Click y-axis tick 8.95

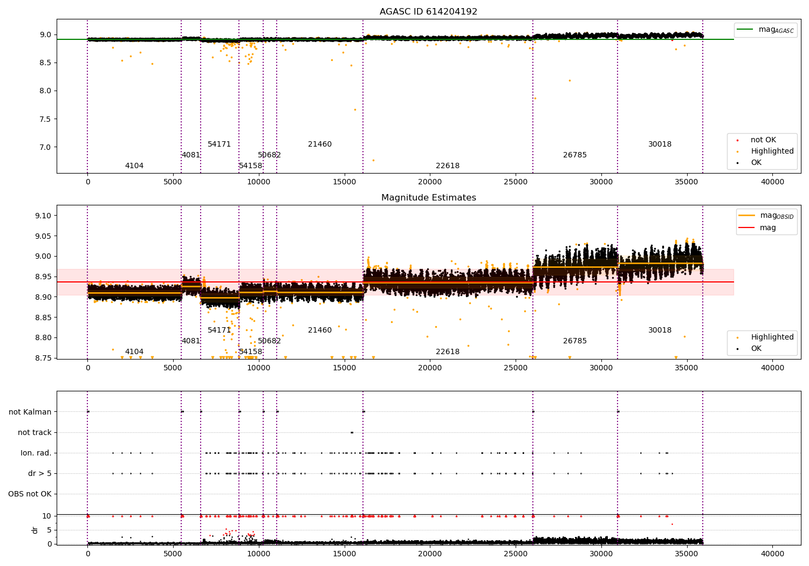(x=43, y=277)
